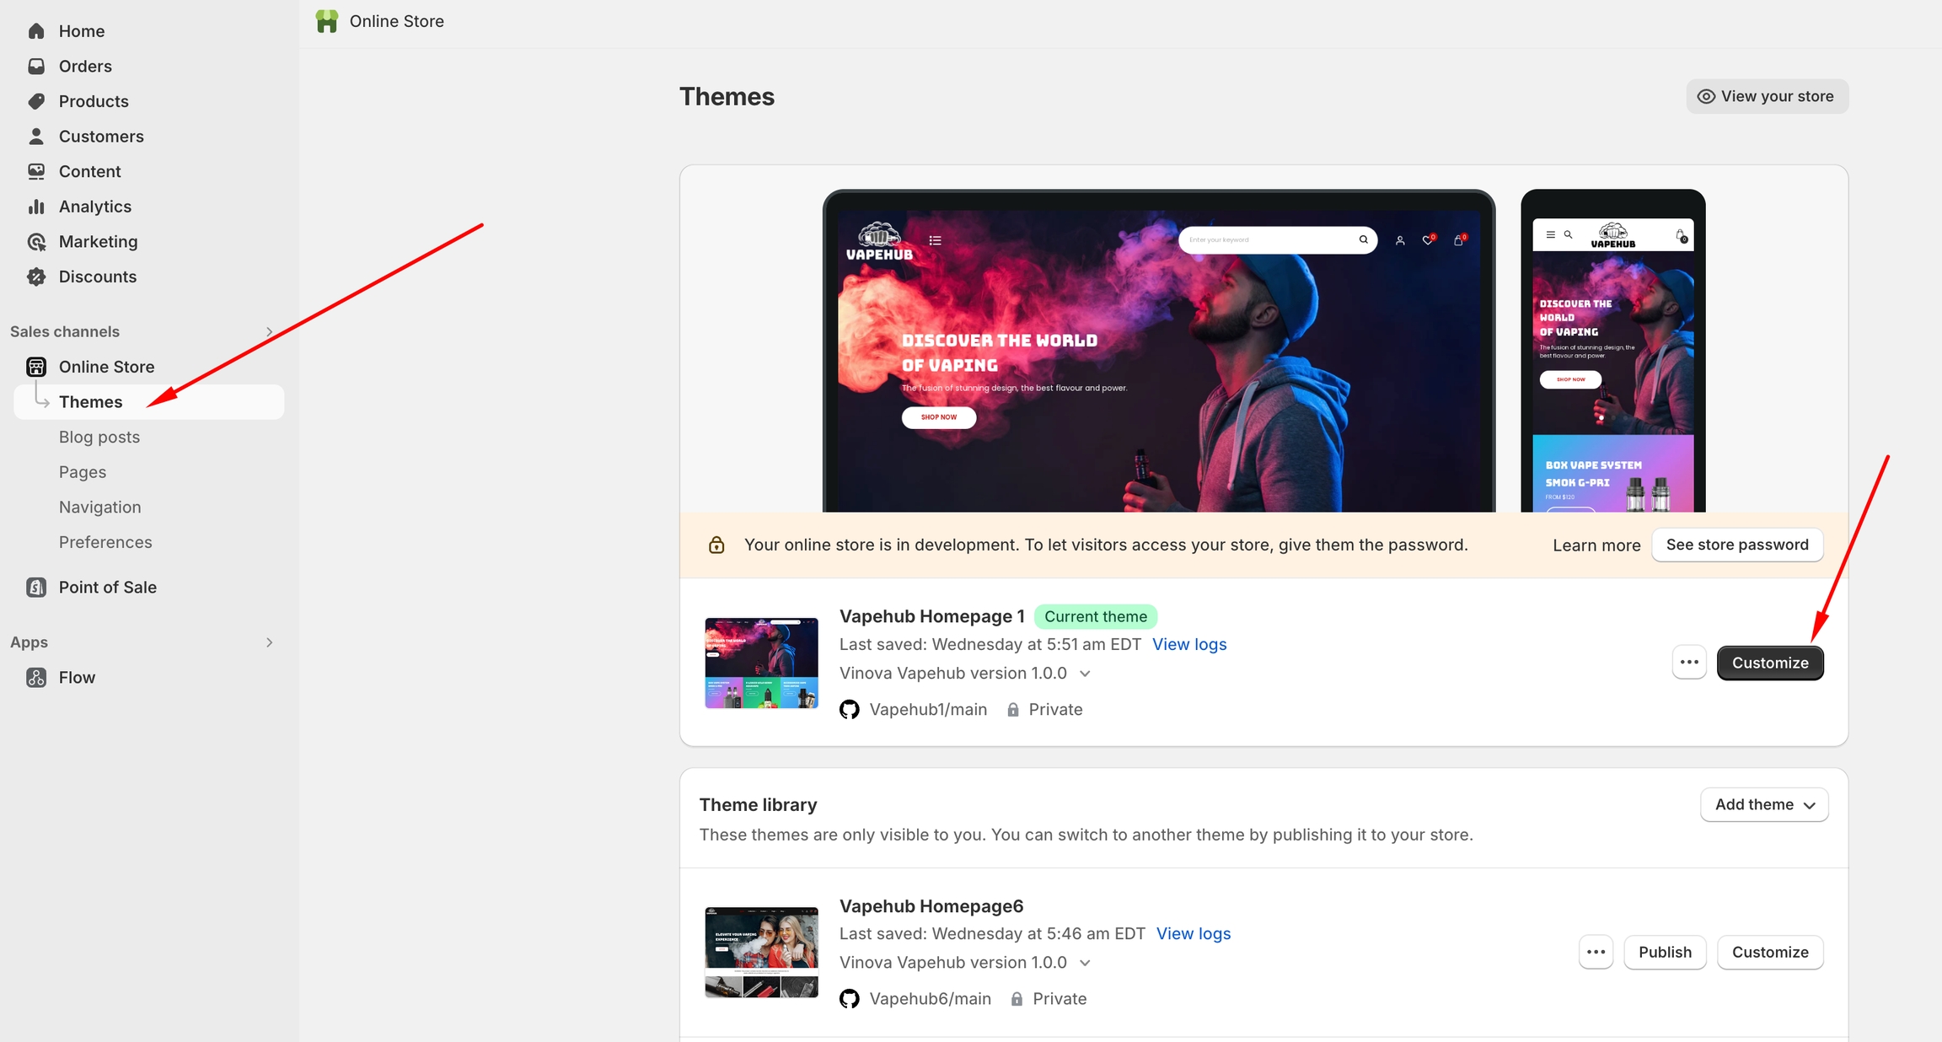Click the Discounts badge icon
Viewport: 1942px width, 1042px height.
point(36,277)
